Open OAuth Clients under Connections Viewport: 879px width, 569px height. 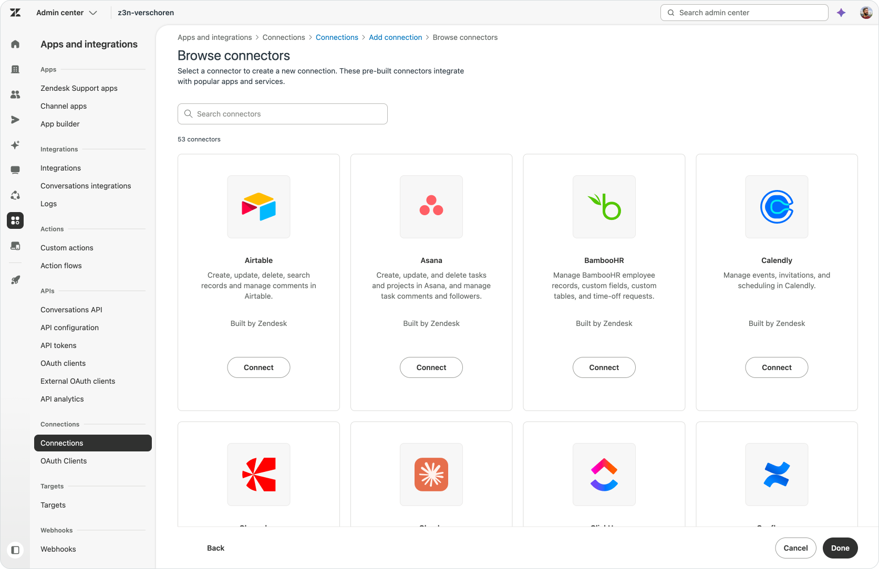(x=64, y=461)
